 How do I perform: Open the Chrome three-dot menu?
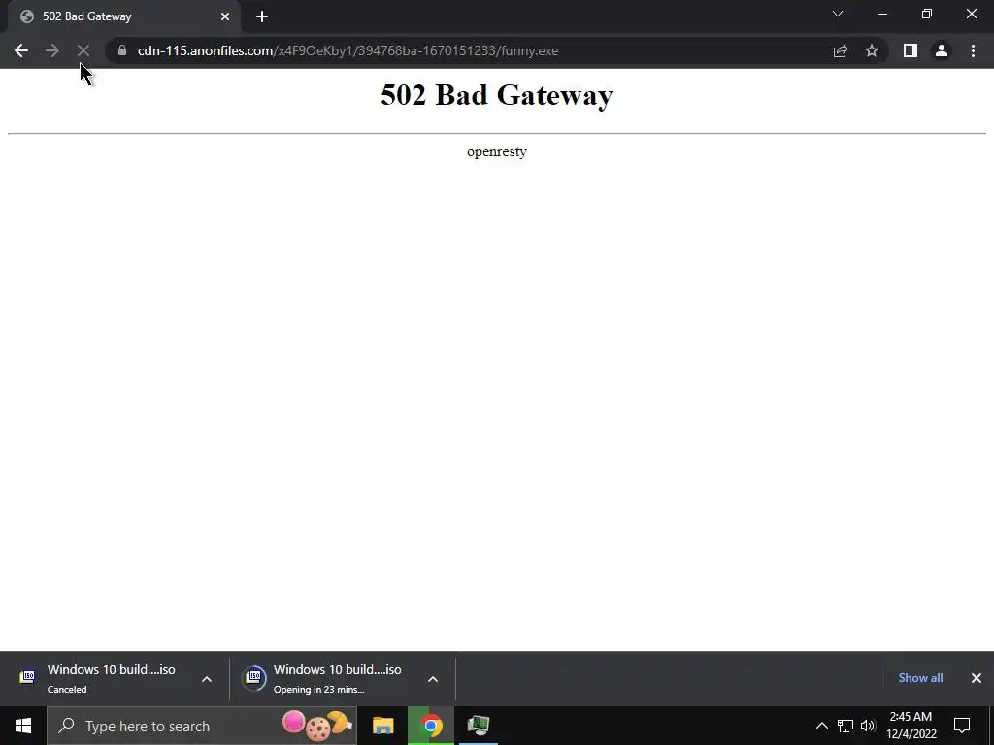click(973, 50)
